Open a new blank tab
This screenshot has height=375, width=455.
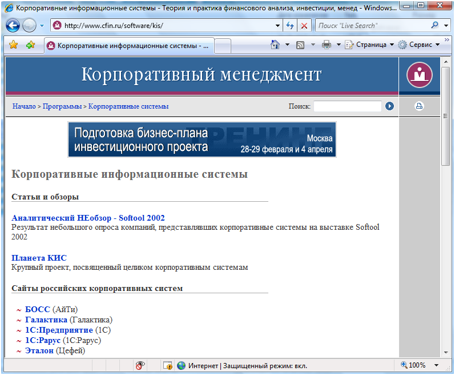tap(223, 46)
